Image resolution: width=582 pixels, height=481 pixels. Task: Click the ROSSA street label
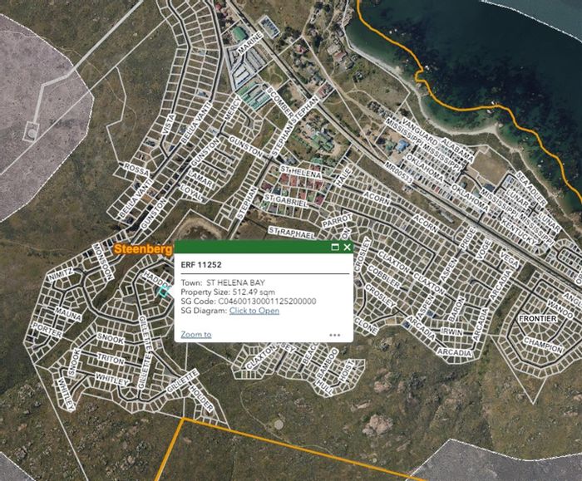[136, 169]
